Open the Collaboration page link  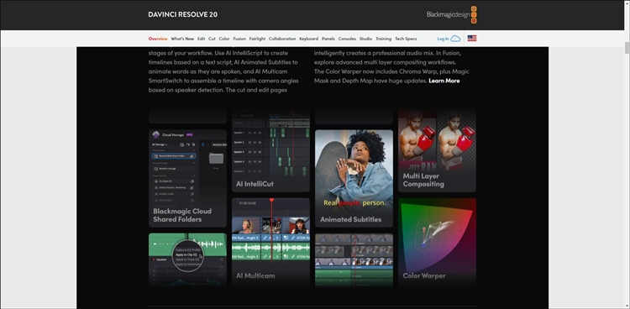coord(282,39)
